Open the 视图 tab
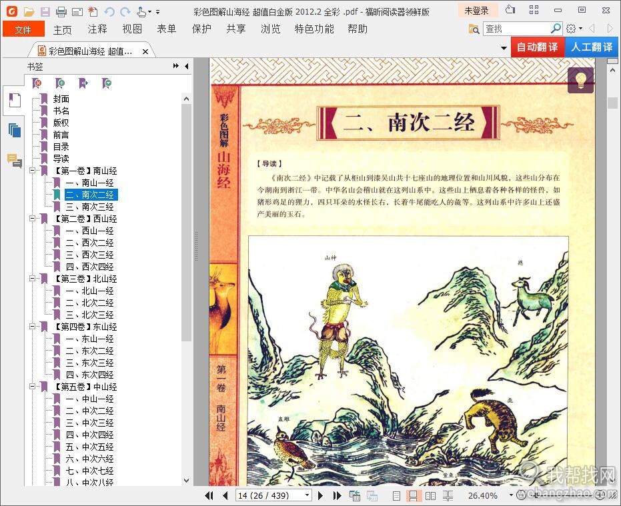Viewport: 621px width, 506px height. click(132, 29)
